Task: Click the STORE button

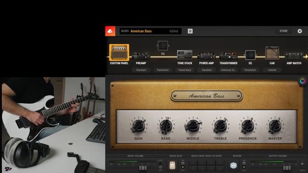Action: 283,31
